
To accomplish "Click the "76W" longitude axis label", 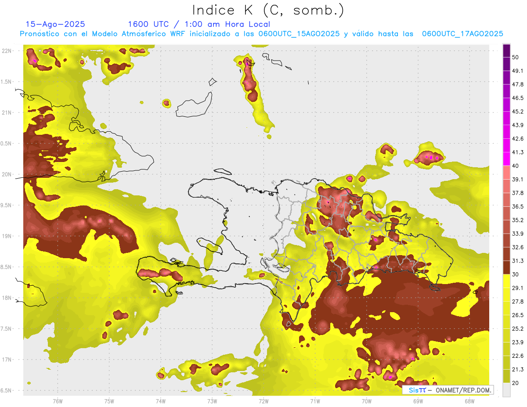I will [58, 401].
